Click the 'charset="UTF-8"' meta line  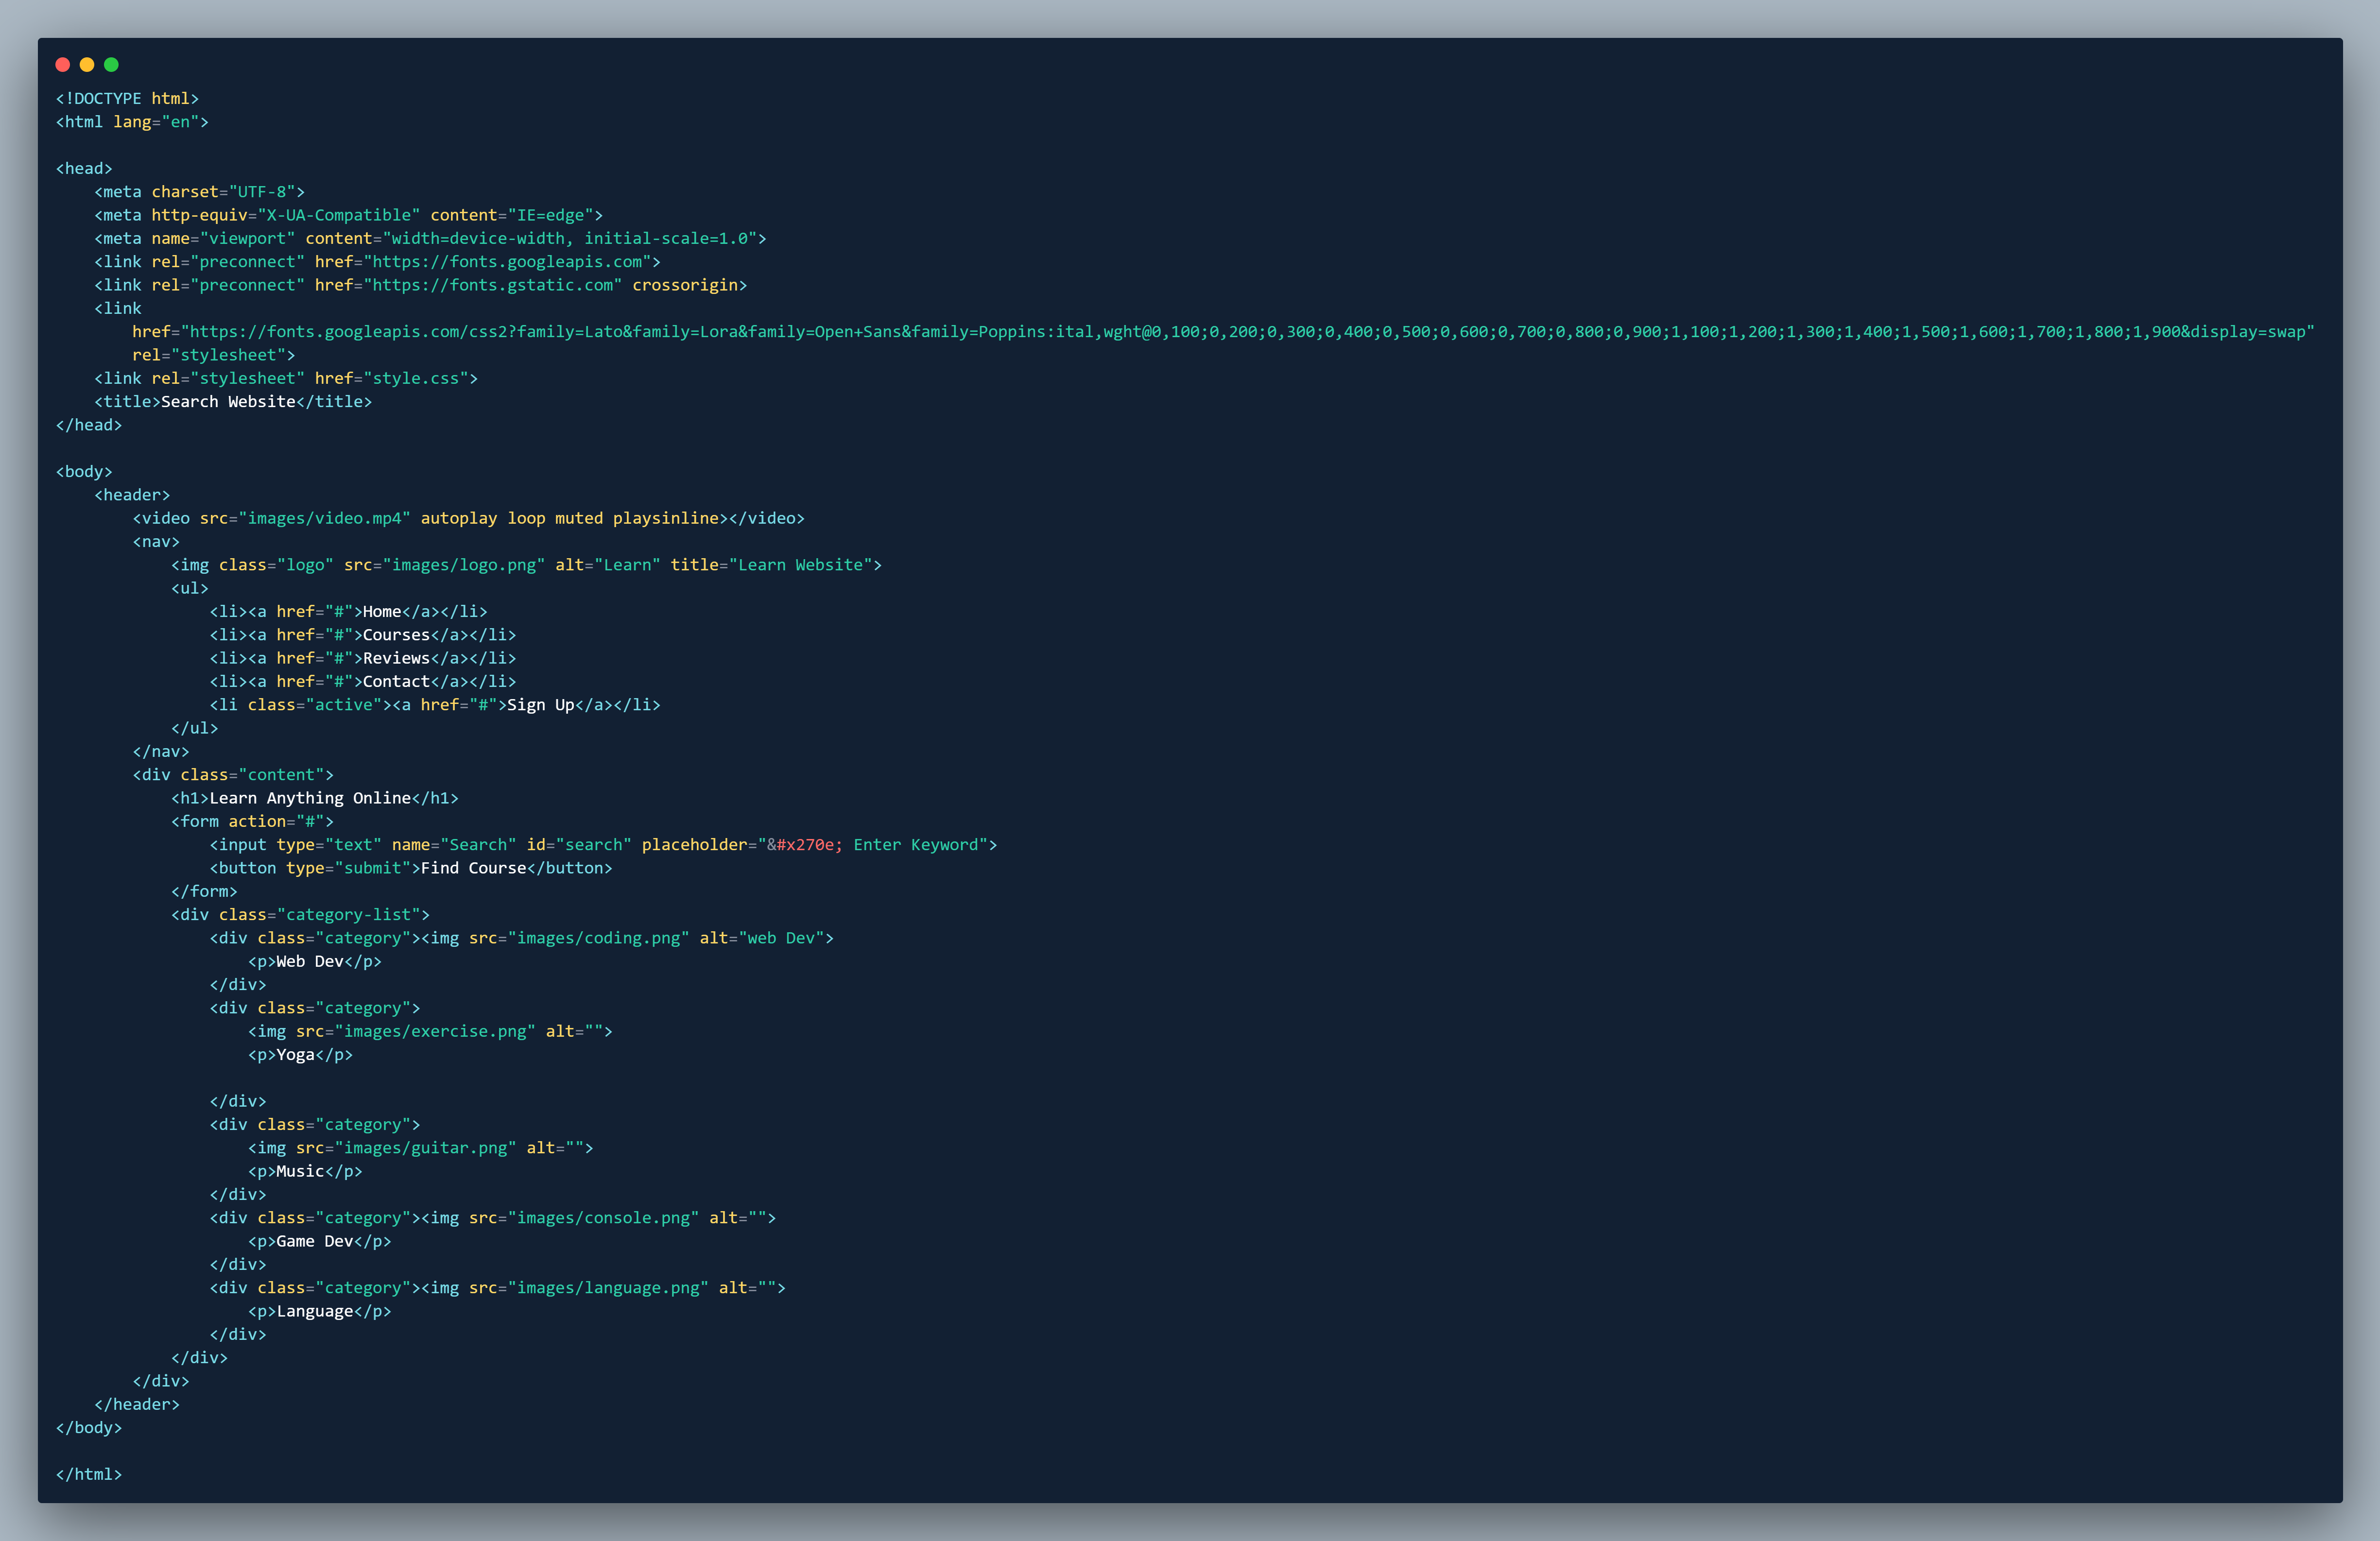199,192
